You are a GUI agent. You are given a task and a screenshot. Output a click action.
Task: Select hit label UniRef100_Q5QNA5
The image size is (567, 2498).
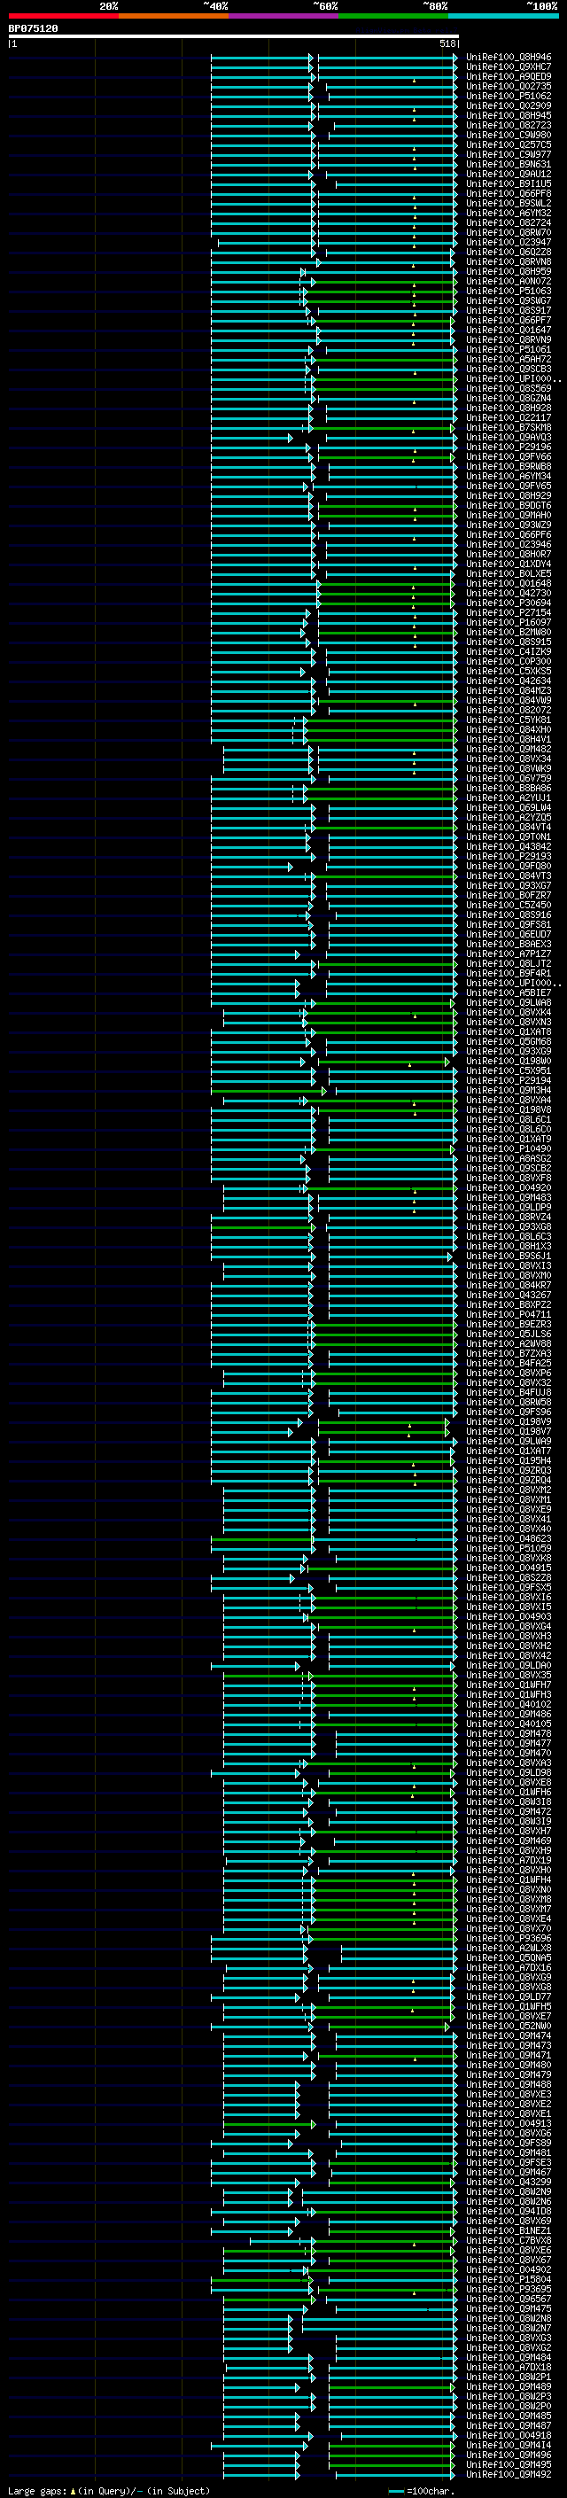click(x=509, y=1957)
